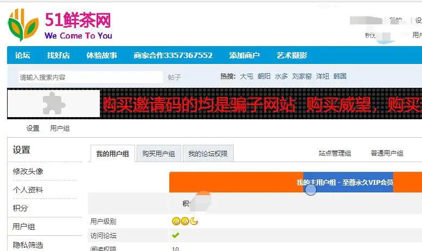Open 隐私筛选 in settings sidebar
The image size is (422, 251).
[28, 245]
